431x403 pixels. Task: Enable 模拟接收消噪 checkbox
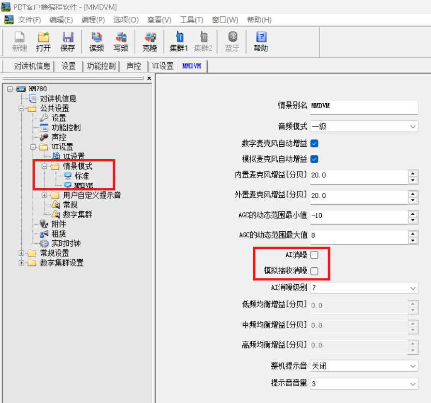(x=314, y=271)
